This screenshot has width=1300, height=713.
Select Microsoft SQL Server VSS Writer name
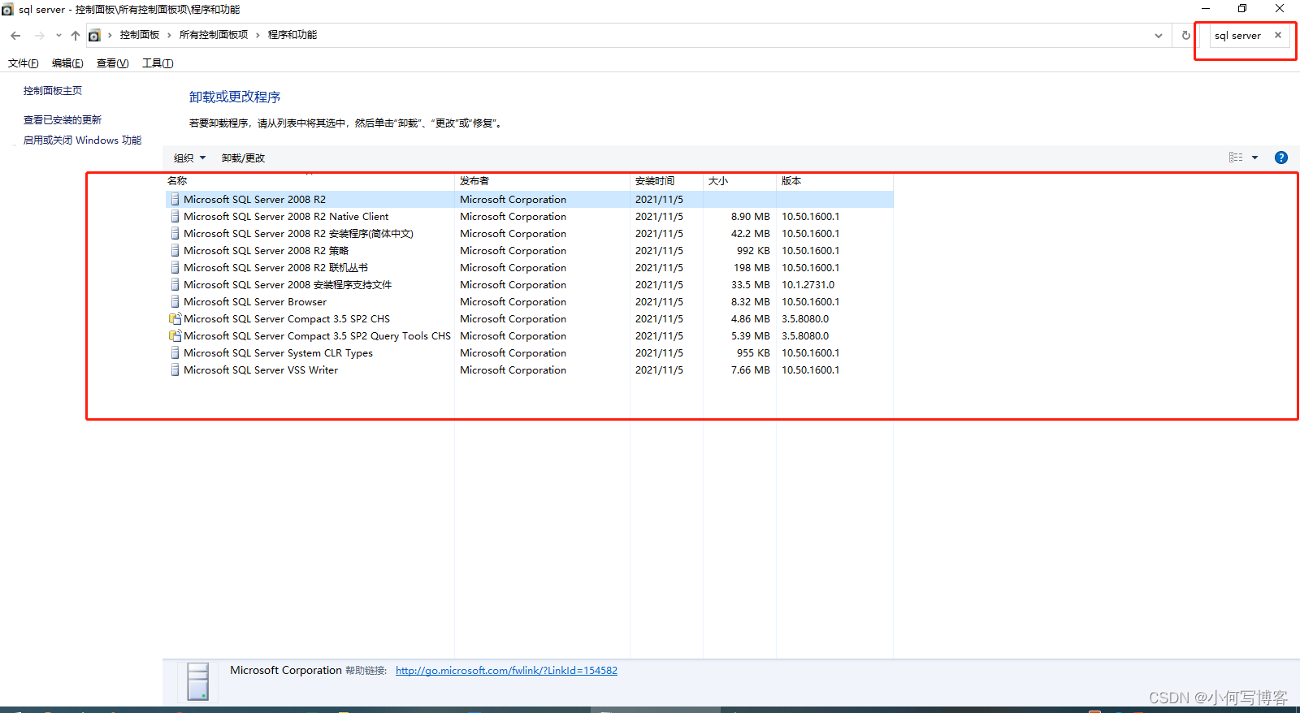click(x=261, y=369)
